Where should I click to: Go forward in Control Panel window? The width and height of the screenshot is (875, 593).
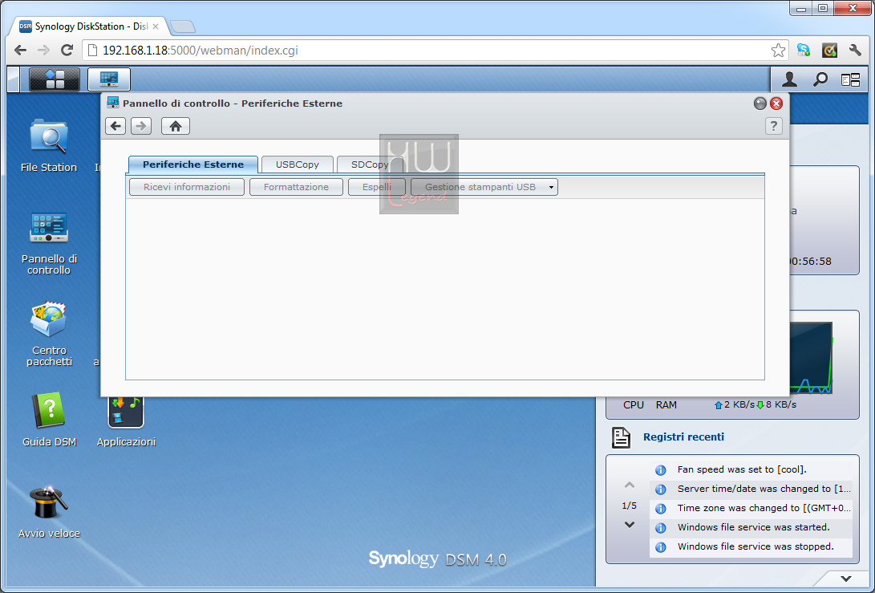(141, 126)
